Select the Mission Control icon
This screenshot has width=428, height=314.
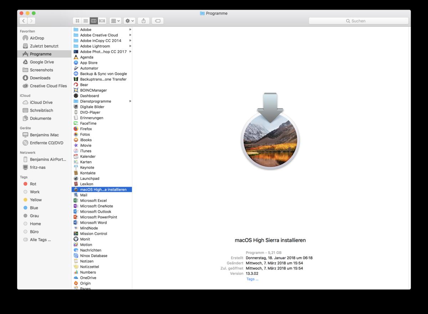(76, 234)
